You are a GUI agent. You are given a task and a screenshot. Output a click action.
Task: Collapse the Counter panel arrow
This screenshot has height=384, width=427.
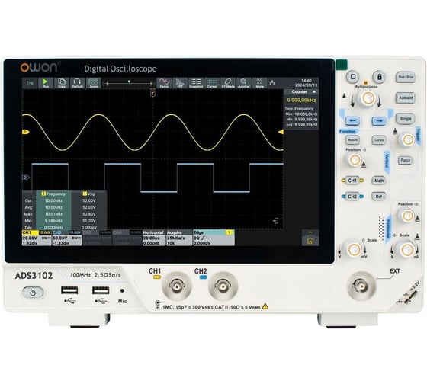[314, 92]
